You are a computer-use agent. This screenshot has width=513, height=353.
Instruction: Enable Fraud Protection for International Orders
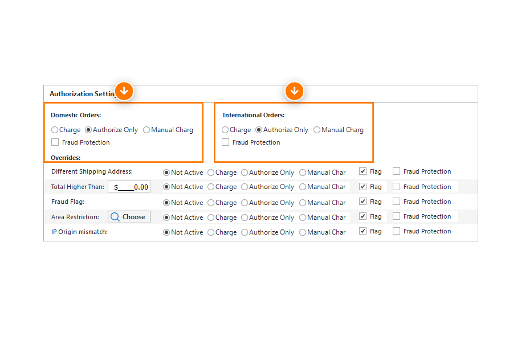pyautogui.click(x=225, y=142)
